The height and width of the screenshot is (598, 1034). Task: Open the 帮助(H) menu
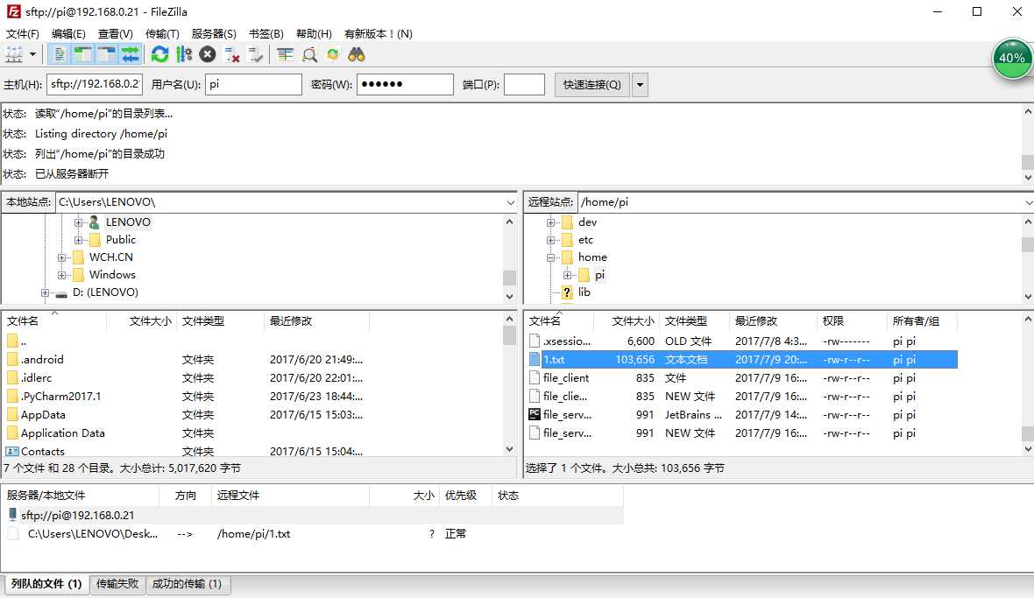(314, 33)
